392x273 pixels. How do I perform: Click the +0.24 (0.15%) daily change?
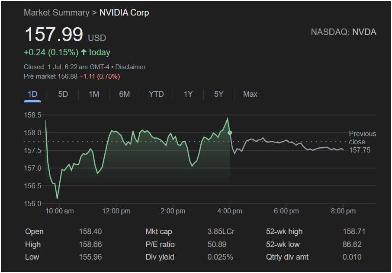click(x=51, y=52)
